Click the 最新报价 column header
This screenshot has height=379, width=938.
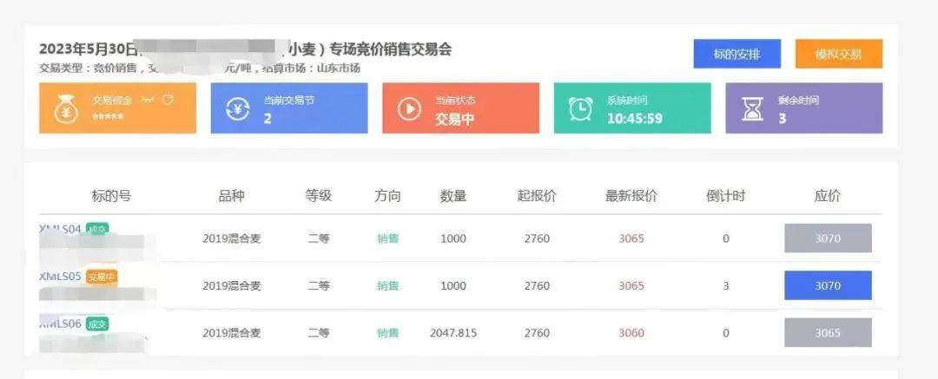[x=631, y=196]
